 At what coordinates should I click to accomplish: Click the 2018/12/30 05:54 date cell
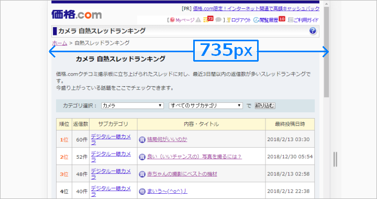290,157
